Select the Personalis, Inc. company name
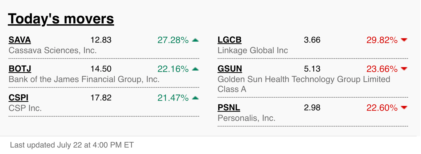Image resolution: width=421 pixels, height=154 pixels. 247,118
